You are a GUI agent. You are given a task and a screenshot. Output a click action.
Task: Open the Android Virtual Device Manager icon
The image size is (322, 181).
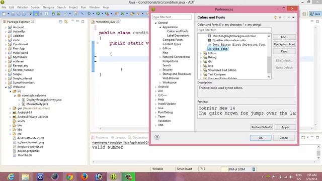coord(59,14)
